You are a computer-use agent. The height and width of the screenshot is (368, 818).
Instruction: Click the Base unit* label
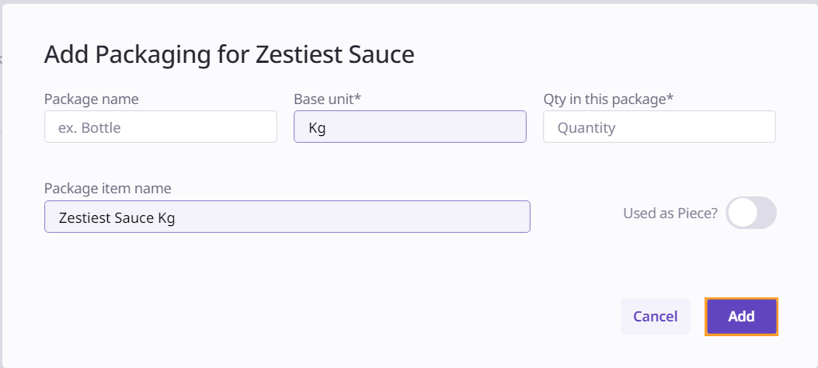328,99
